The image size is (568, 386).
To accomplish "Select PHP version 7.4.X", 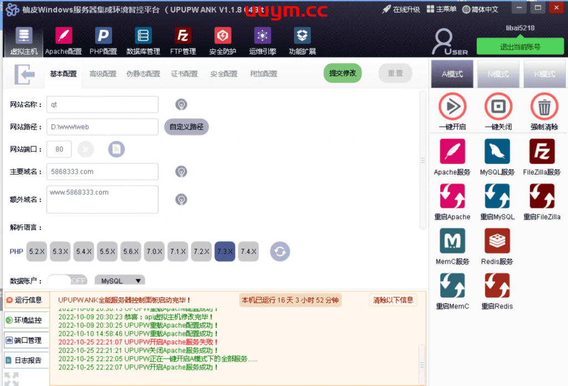I will tap(248, 251).
